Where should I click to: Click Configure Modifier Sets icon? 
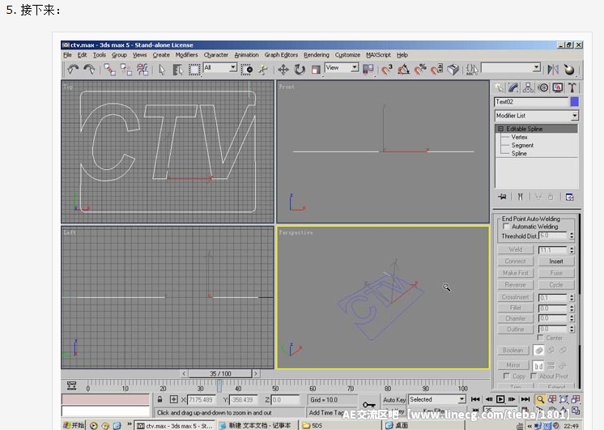[x=570, y=197]
